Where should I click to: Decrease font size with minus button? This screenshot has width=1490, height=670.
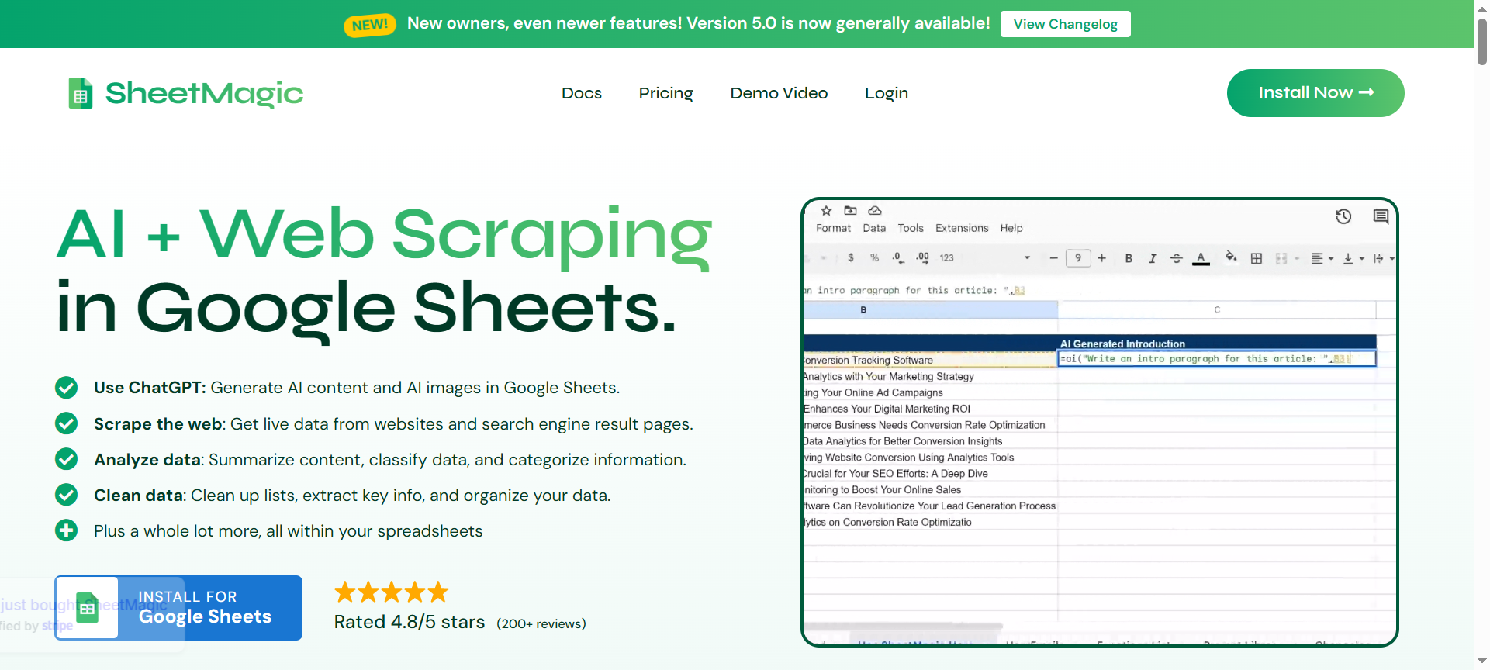(x=1053, y=258)
